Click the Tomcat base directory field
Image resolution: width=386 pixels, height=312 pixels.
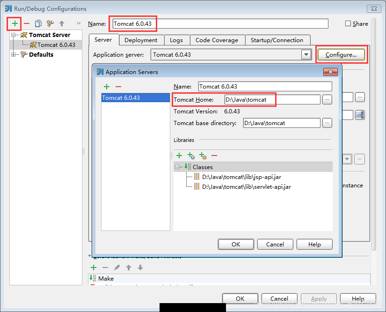[x=282, y=123]
